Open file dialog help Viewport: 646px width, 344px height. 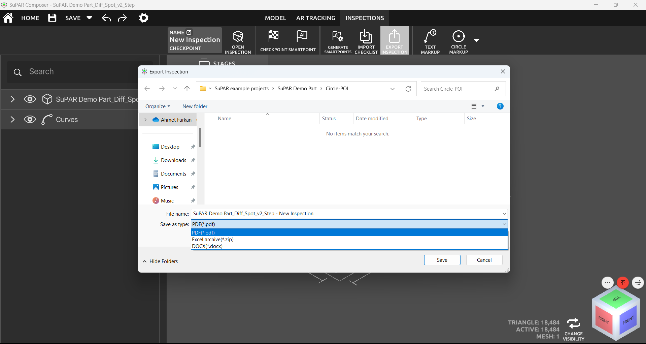[x=500, y=106]
